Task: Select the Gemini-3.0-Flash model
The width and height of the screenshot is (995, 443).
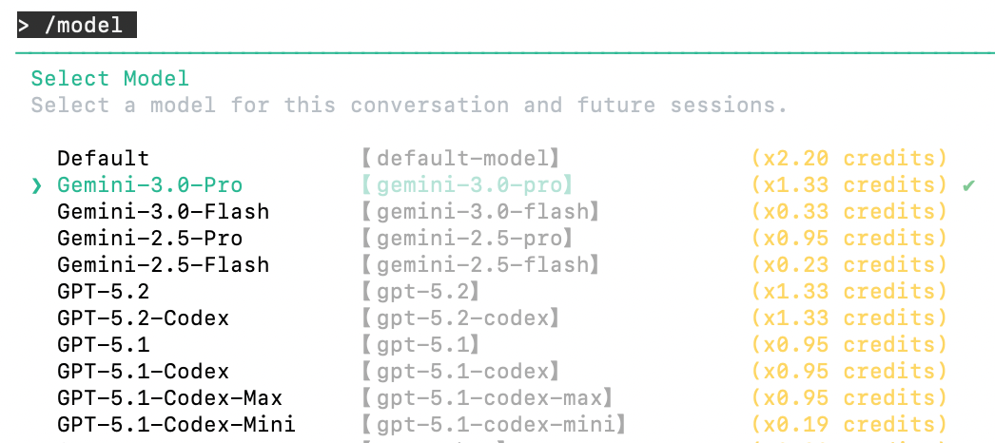Action: (163, 211)
